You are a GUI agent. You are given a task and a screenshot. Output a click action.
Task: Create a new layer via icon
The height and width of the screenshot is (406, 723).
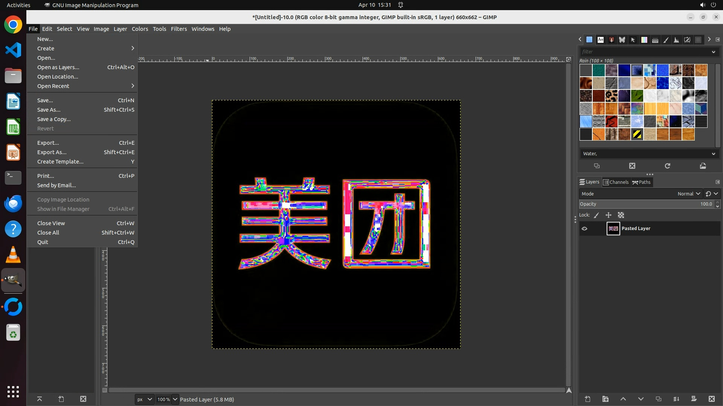click(587, 399)
